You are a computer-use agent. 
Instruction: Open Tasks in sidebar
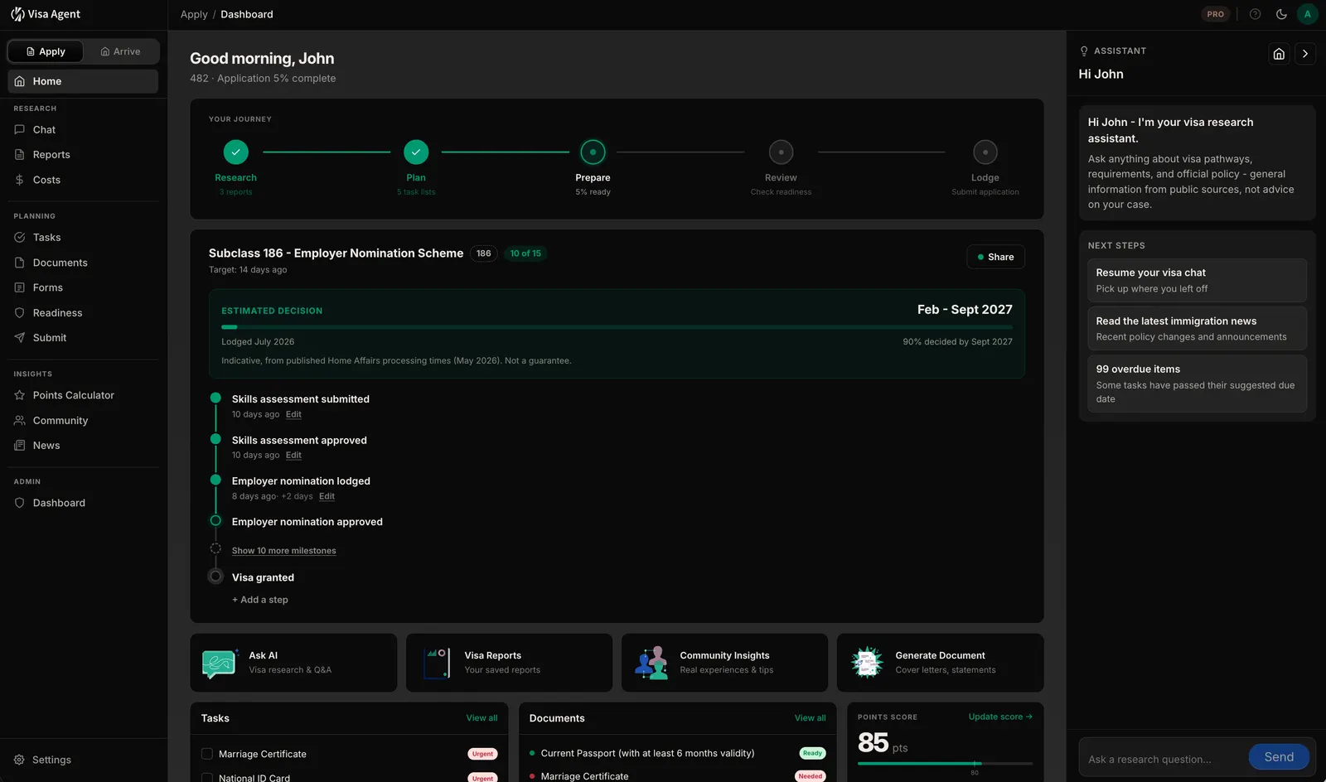click(x=83, y=238)
